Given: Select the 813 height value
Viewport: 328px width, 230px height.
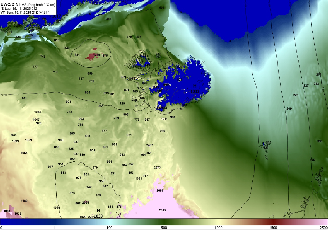Looking at the screenshot, I should [x=57, y=40].
